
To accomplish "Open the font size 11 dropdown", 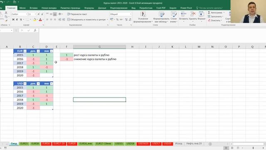I will (35, 14).
